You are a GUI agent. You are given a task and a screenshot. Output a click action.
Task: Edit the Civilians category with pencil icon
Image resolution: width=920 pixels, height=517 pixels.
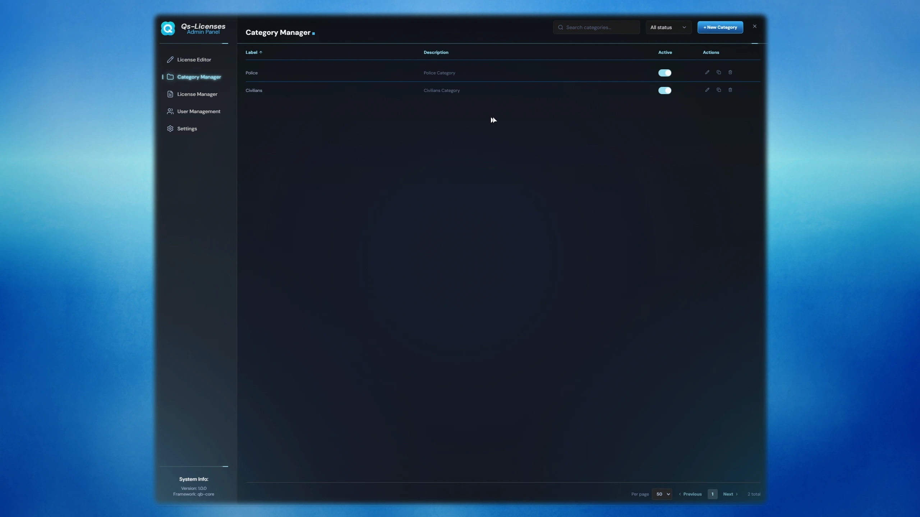pyautogui.click(x=707, y=90)
